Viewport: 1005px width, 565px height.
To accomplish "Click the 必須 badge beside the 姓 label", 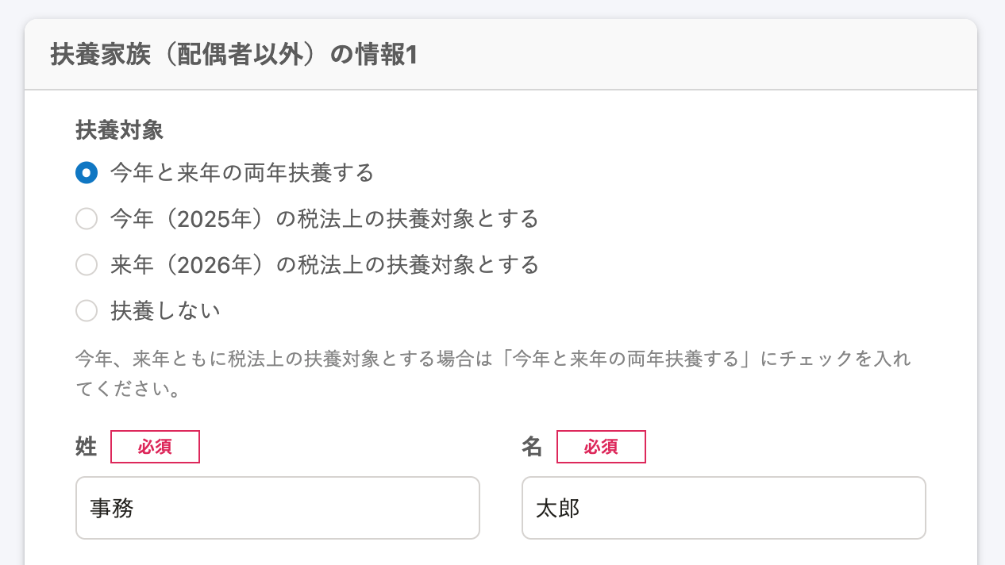I will pos(155,447).
